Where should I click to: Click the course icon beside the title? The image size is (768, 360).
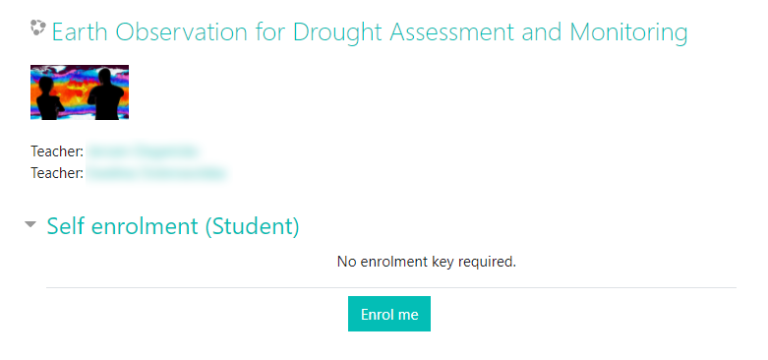point(38,28)
